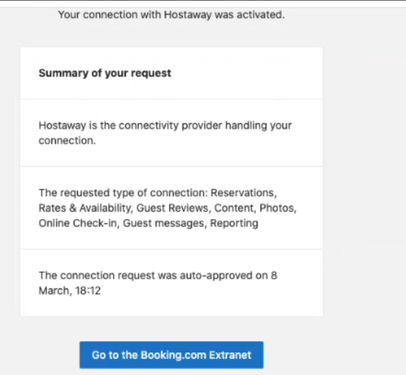Click the 'Your connection with Hostaway was activated' message
Image resolution: width=406 pixels, height=375 pixels.
click(171, 15)
